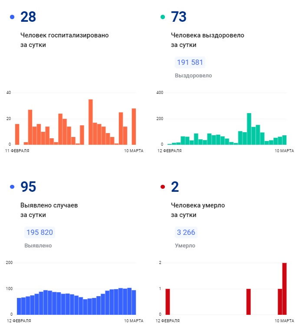Click the tallest red bar in deaths chart
Image resolution: width=299 pixels, height=334 pixels.
click(284, 289)
